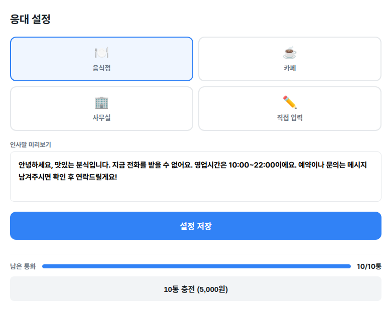Viewport: 384px width, 313px height.
Task: Click the 인사말 미리보기 label
Action: [31, 144]
